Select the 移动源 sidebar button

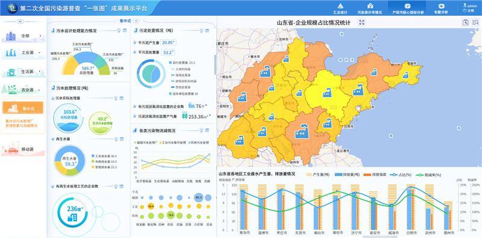(23, 149)
